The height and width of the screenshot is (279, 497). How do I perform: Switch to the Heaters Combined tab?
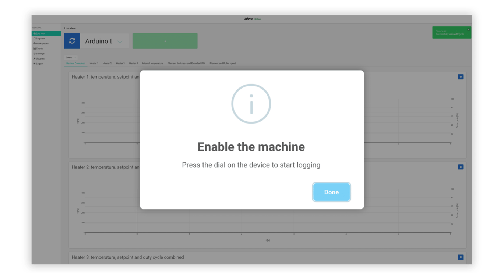point(75,63)
